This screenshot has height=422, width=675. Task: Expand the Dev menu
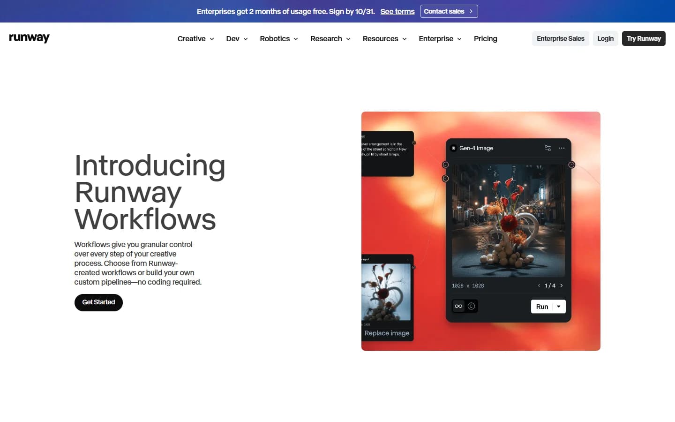(x=237, y=38)
